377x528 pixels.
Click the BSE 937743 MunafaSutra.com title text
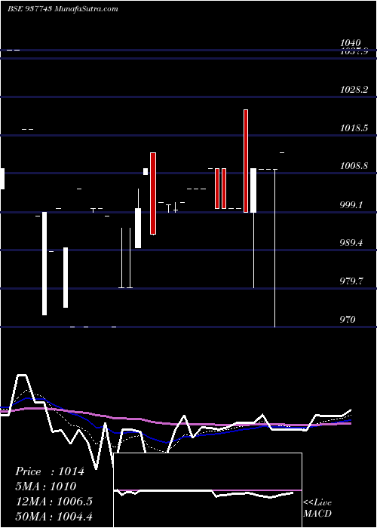pyautogui.click(x=63, y=9)
